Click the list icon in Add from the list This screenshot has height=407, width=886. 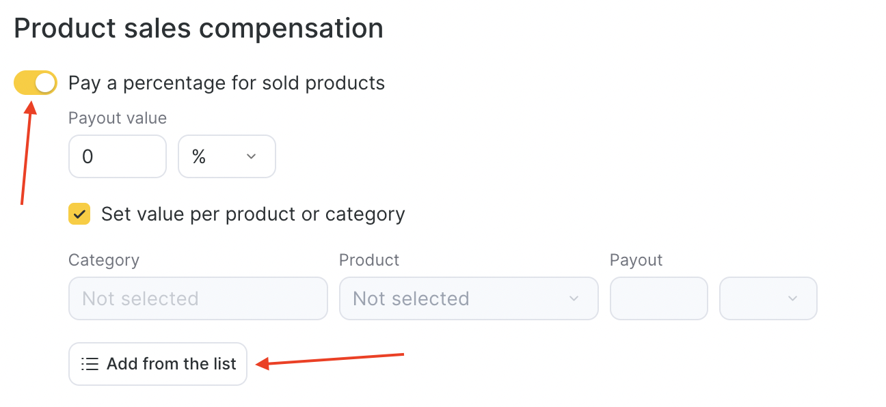[x=90, y=364]
